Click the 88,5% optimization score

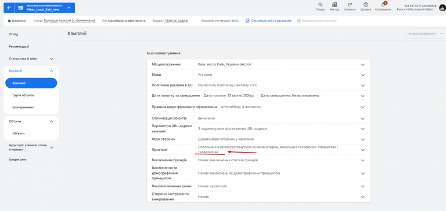point(235,21)
